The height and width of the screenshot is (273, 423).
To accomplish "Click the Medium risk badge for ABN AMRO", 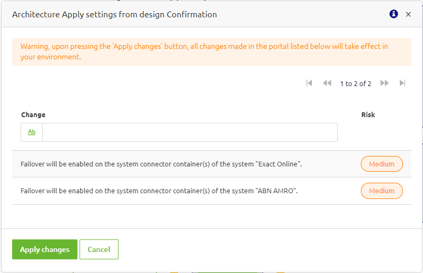I will pyautogui.click(x=382, y=191).
